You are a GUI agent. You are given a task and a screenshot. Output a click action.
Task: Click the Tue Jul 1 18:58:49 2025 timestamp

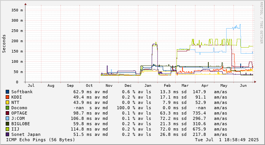[x=227, y=140]
